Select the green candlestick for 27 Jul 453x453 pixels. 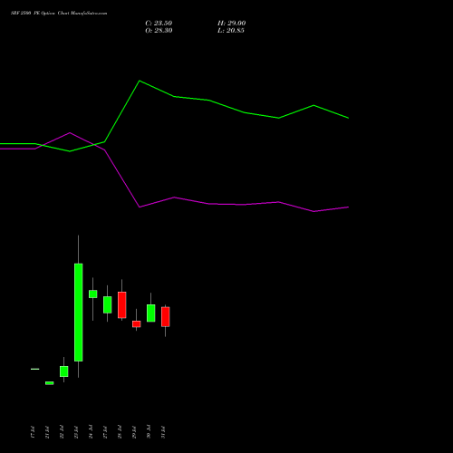(x=108, y=304)
